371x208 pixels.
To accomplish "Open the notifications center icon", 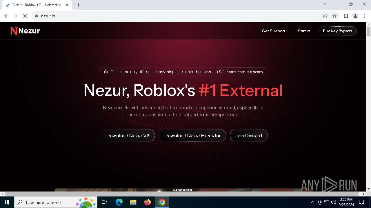I will [361, 202].
